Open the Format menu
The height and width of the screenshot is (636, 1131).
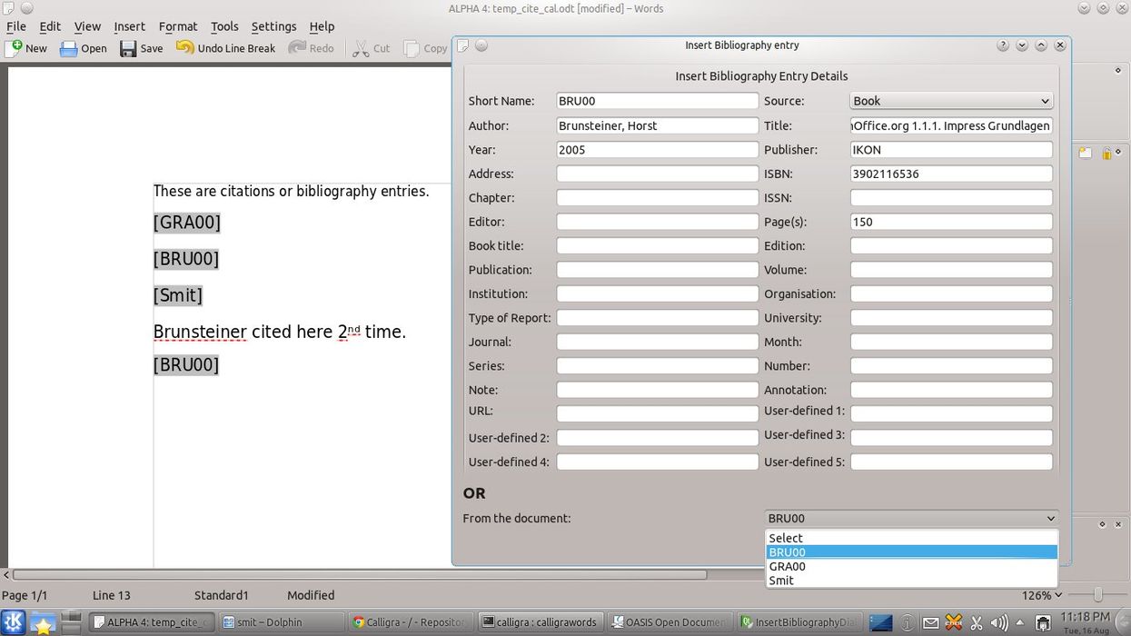point(178,26)
